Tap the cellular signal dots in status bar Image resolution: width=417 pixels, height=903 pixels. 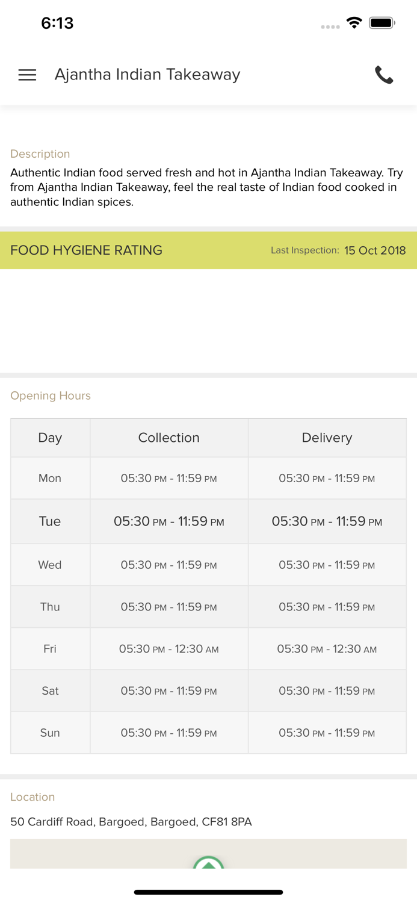click(330, 25)
